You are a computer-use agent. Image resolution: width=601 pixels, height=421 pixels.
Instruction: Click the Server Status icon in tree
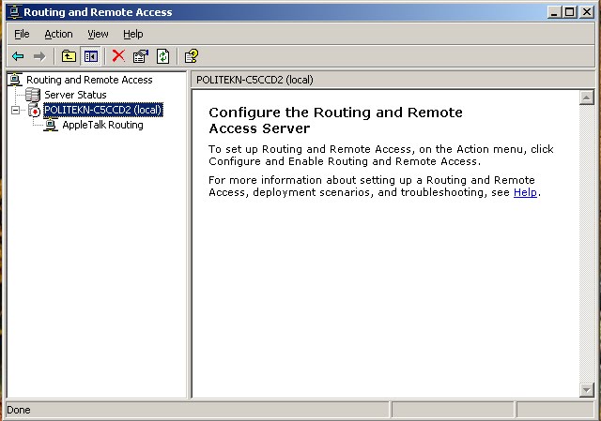33,95
